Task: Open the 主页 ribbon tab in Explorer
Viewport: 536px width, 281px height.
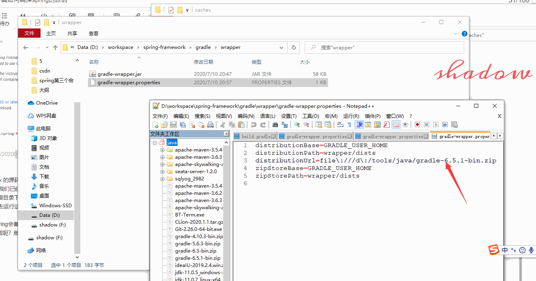Action: pyautogui.click(x=51, y=34)
